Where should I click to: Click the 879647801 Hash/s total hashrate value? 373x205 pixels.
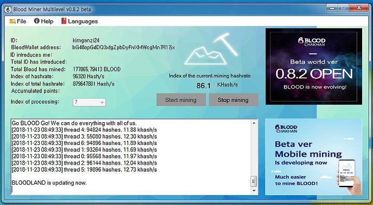click(93, 84)
